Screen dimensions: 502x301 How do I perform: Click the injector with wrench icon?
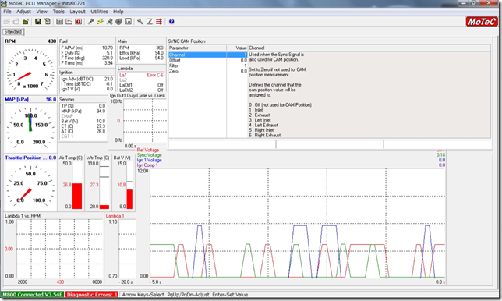coord(109,22)
